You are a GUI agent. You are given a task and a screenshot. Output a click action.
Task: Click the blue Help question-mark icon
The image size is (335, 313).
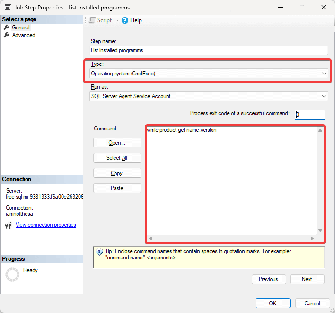coord(125,20)
